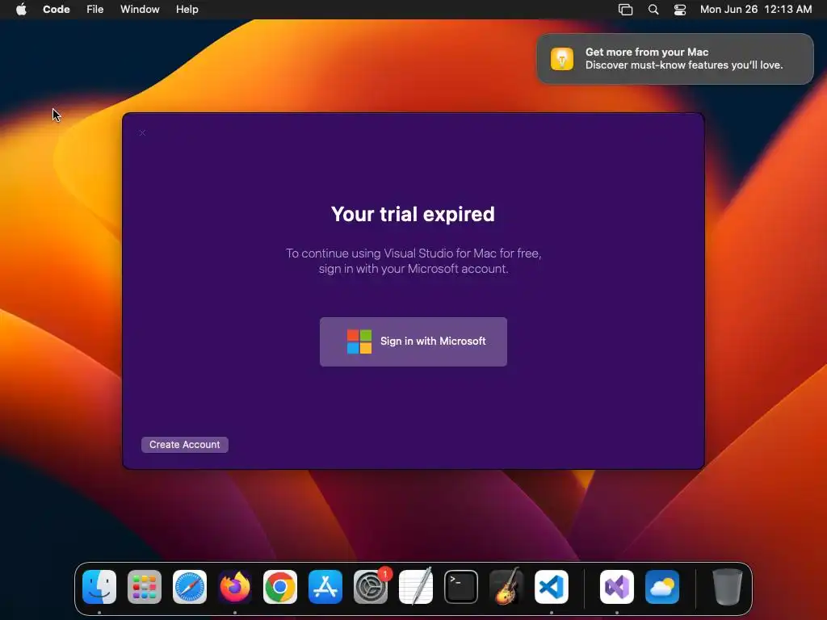Launch Safari from the Dock
827x620 pixels.
tap(190, 587)
